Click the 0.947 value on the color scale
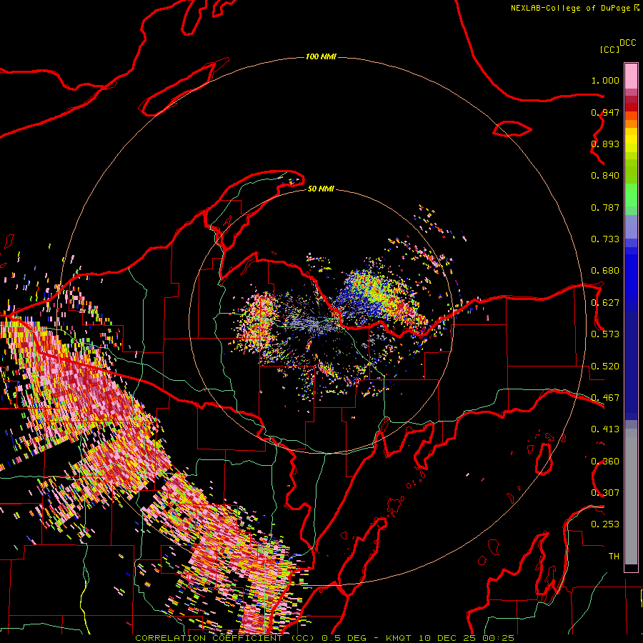Screen dimensions: 643x643 605,112
